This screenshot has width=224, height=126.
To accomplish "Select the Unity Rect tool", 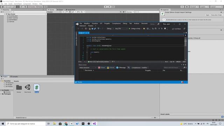I will [x=17, y=7].
